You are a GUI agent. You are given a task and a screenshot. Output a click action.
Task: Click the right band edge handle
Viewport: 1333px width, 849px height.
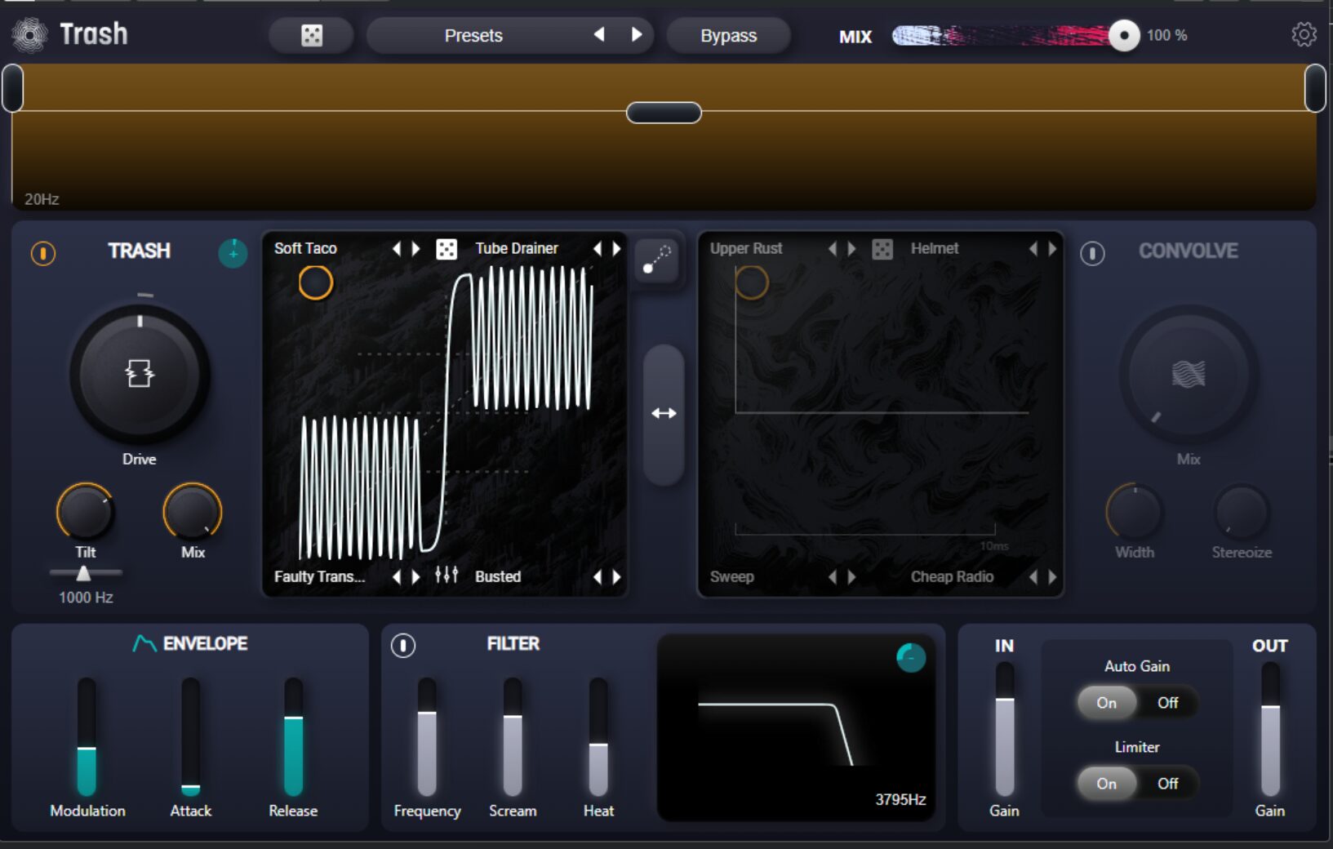(x=1315, y=88)
